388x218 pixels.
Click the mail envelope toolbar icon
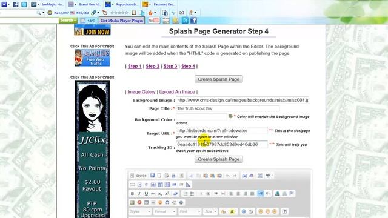[x=182, y=12]
